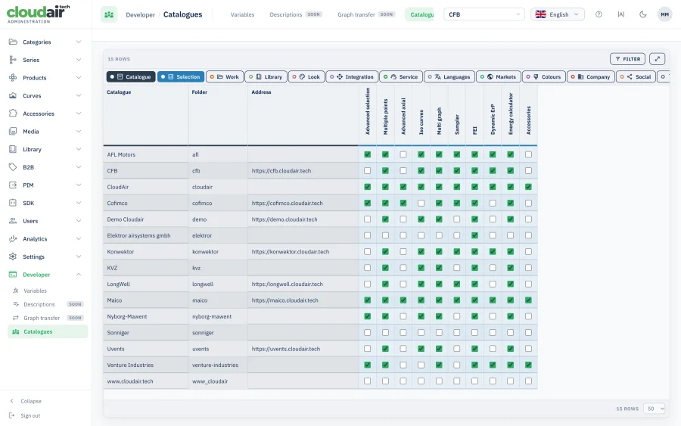
Task: Expand the Products chevron
Action: click(79, 77)
